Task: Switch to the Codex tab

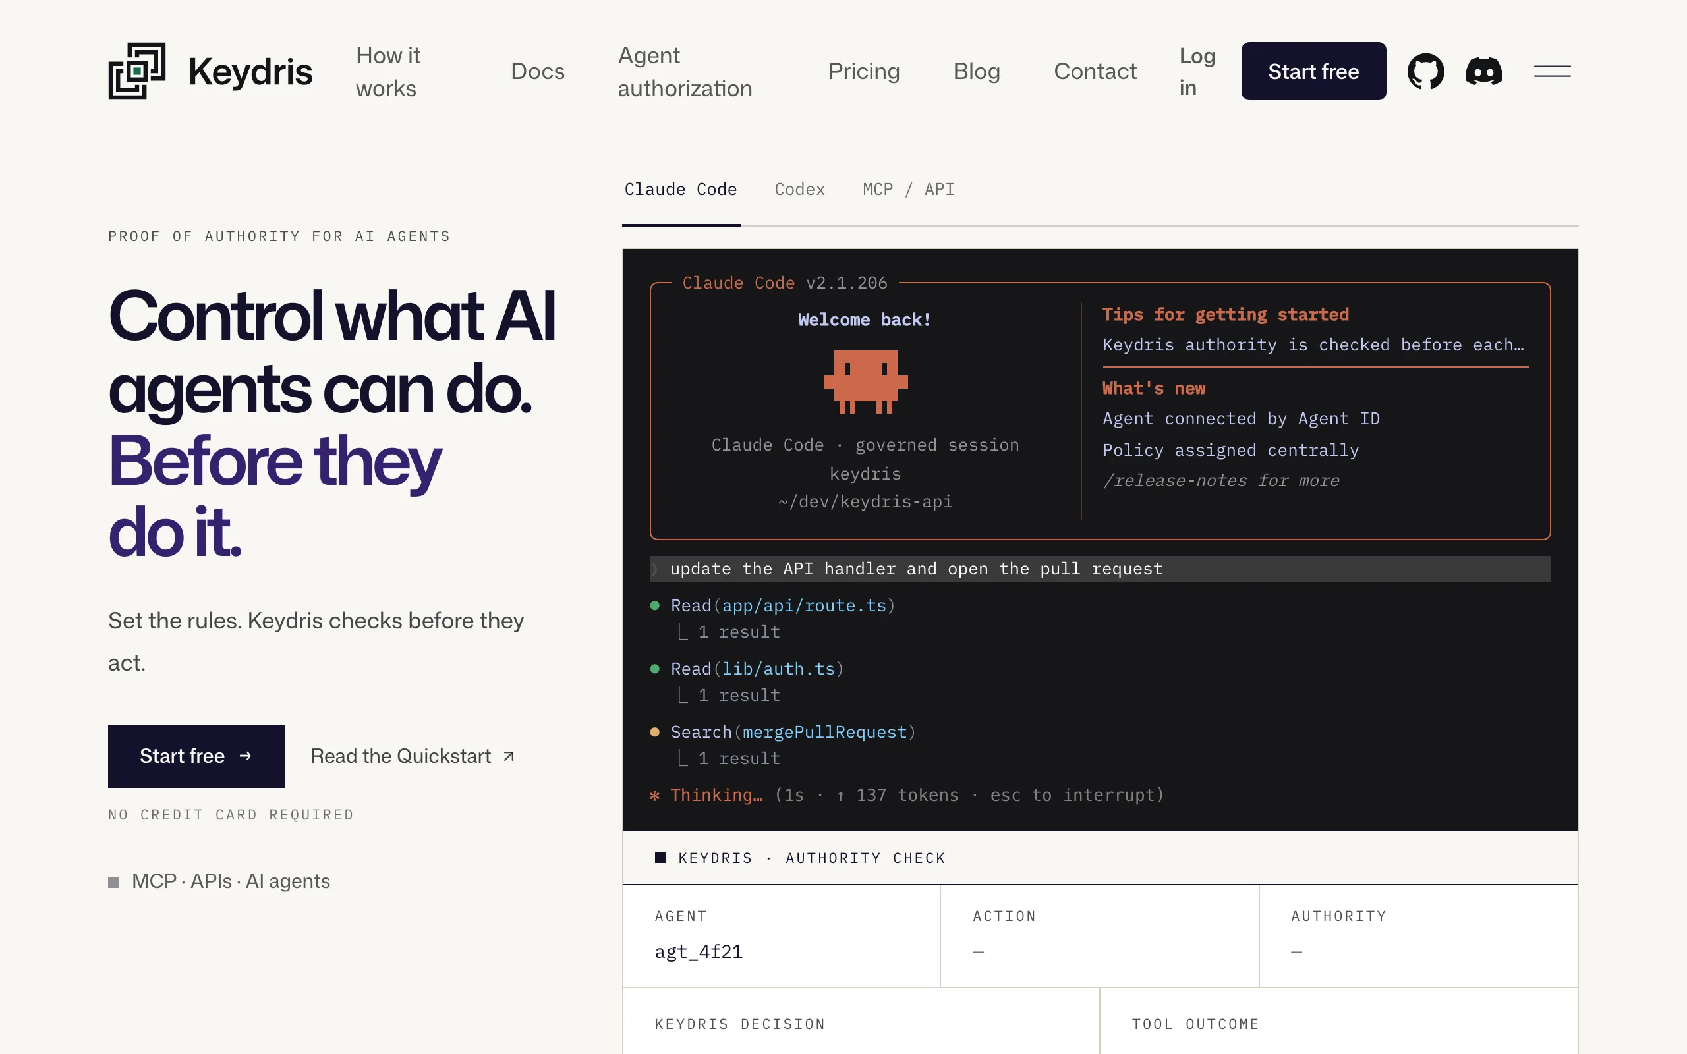Action: point(799,190)
